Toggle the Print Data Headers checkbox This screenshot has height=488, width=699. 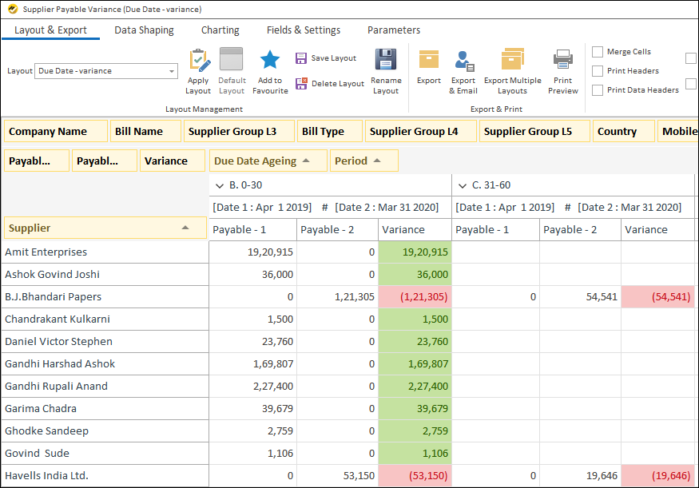pyautogui.click(x=598, y=90)
